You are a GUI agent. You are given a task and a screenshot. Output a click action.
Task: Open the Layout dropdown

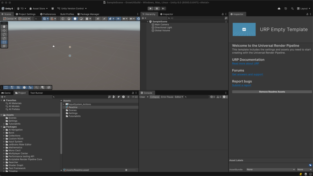pyautogui.click(x=304, y=9)
